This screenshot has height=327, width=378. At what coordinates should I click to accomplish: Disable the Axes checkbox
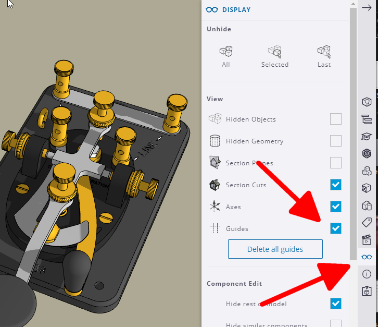click(336, 207)
